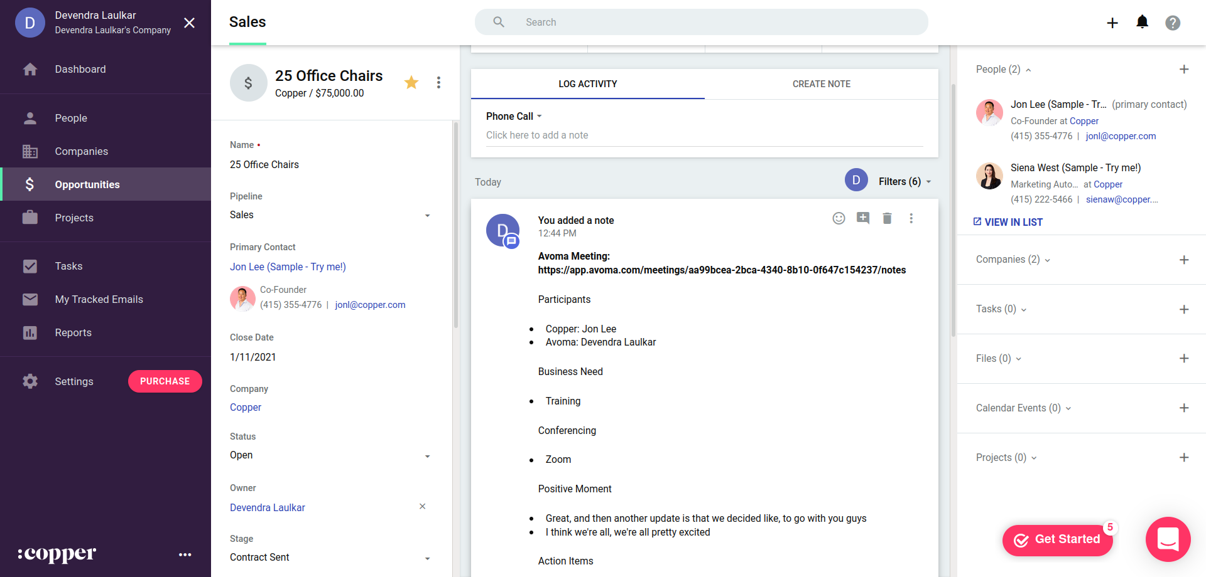Open the Phone Call activity type dropdown
The image size is (1206, 577).
click(514, 116)
